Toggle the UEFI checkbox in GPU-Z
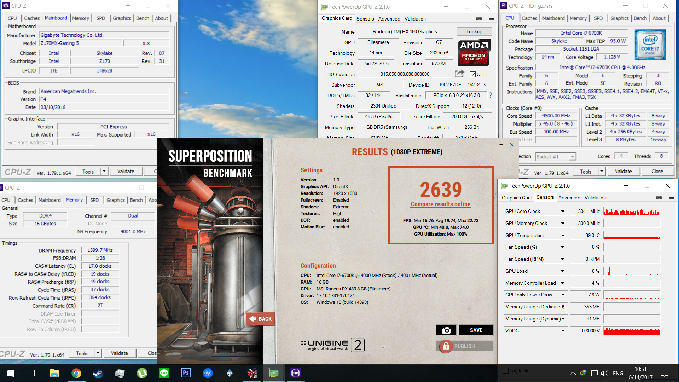Screen dimensions: 679x382 click(472, 74)
